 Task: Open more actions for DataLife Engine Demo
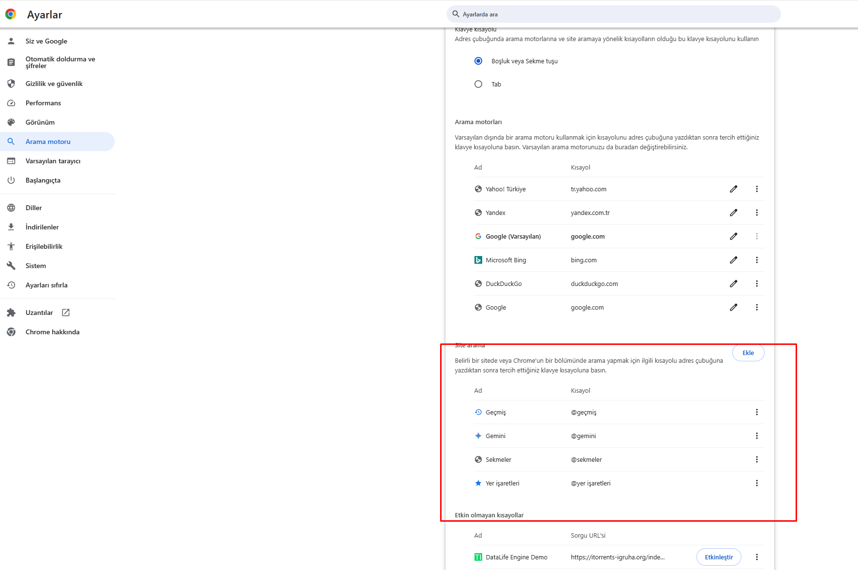click(756, 557)
